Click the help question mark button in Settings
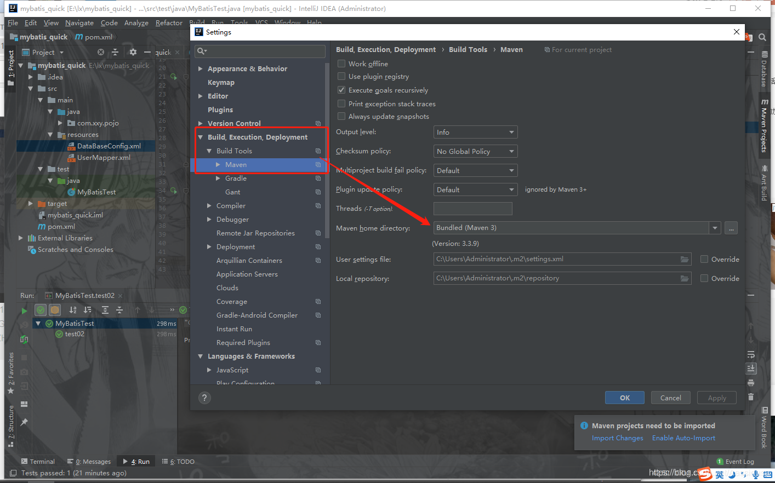775x483 pixels. [x=204, y=398]
